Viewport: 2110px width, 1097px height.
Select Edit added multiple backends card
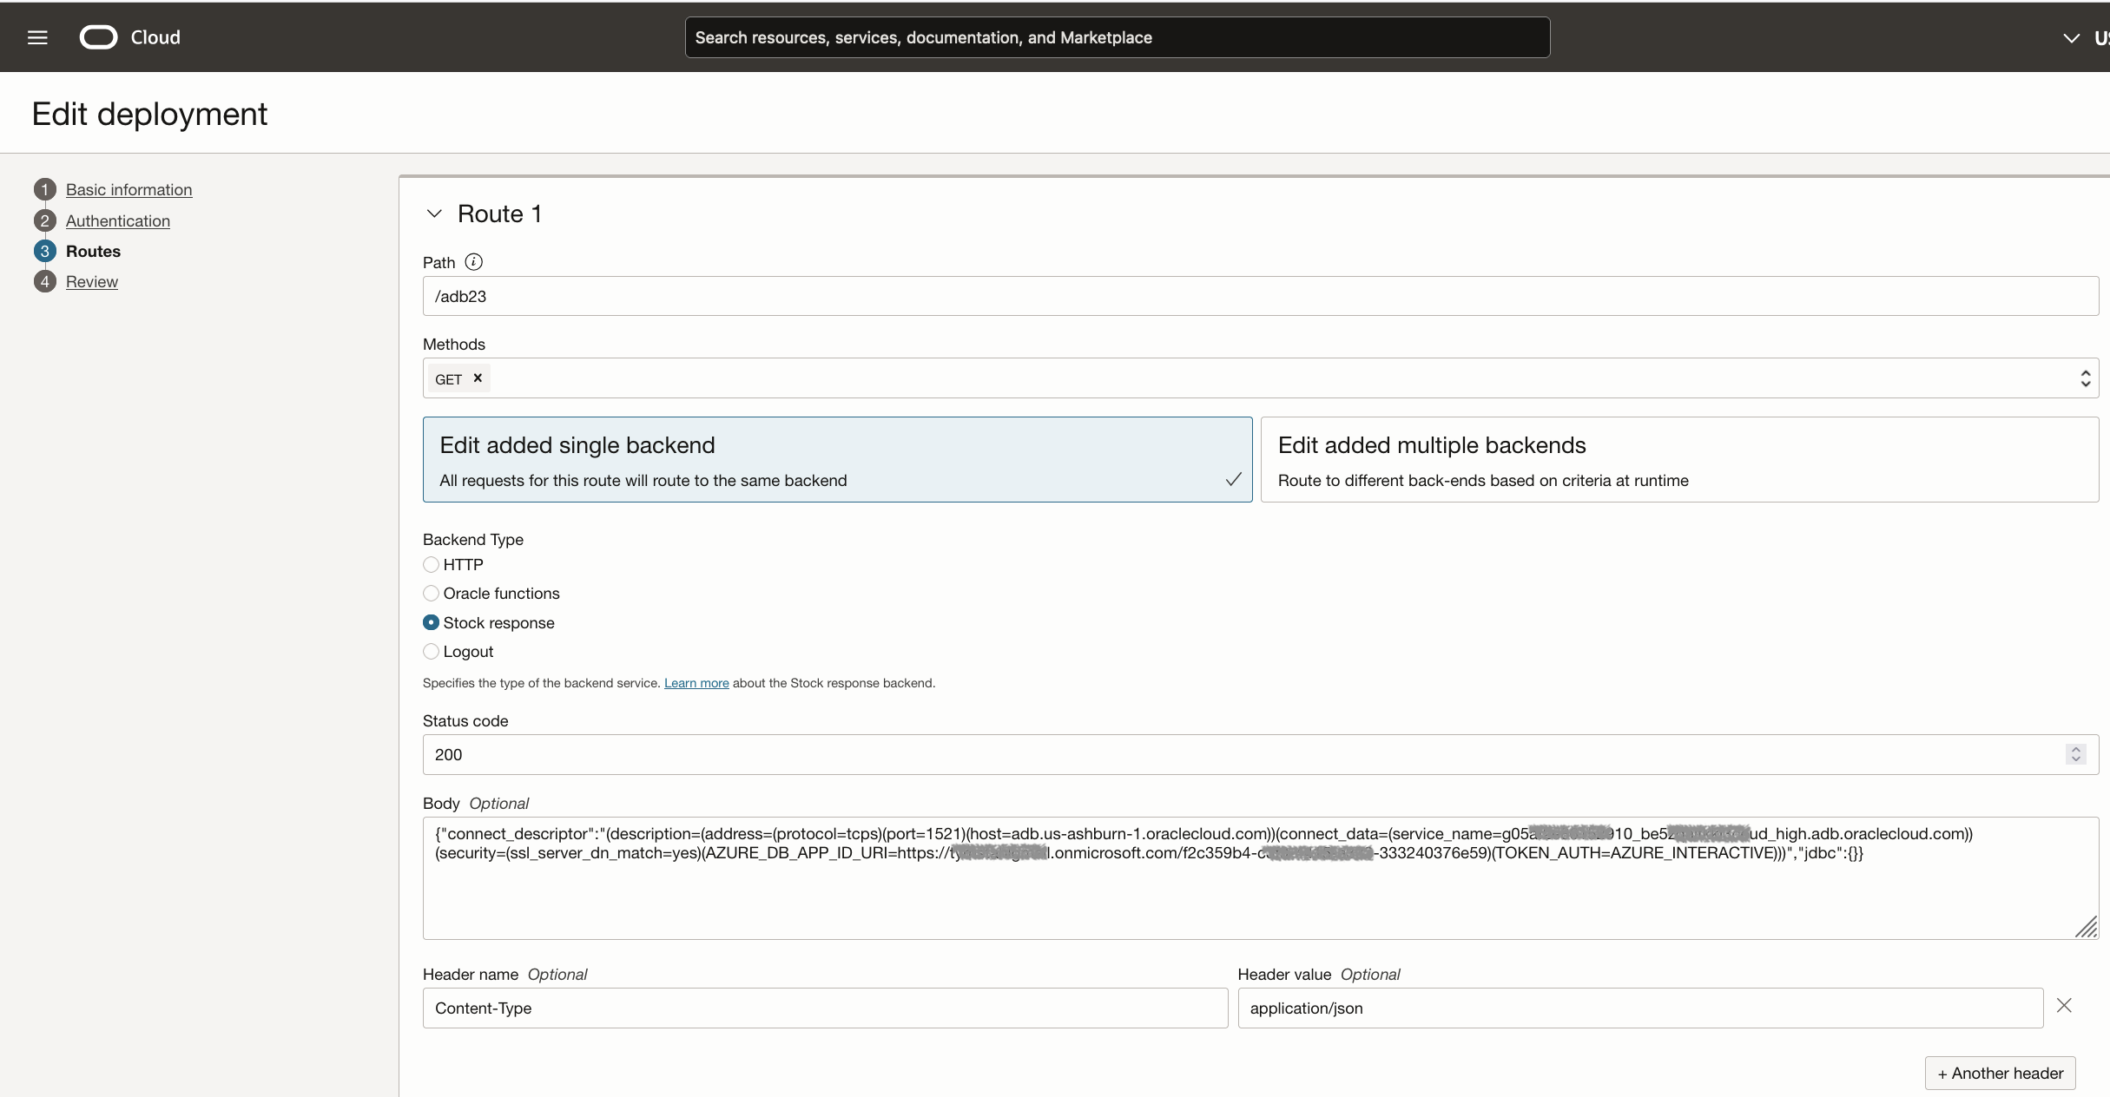[x=1678, y=460]
